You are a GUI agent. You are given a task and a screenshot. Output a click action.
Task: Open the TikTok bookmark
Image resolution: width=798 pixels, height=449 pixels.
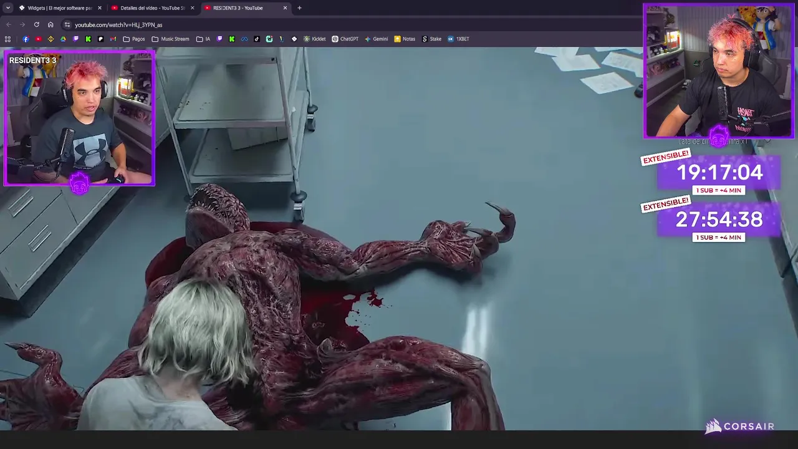point(257,39)
